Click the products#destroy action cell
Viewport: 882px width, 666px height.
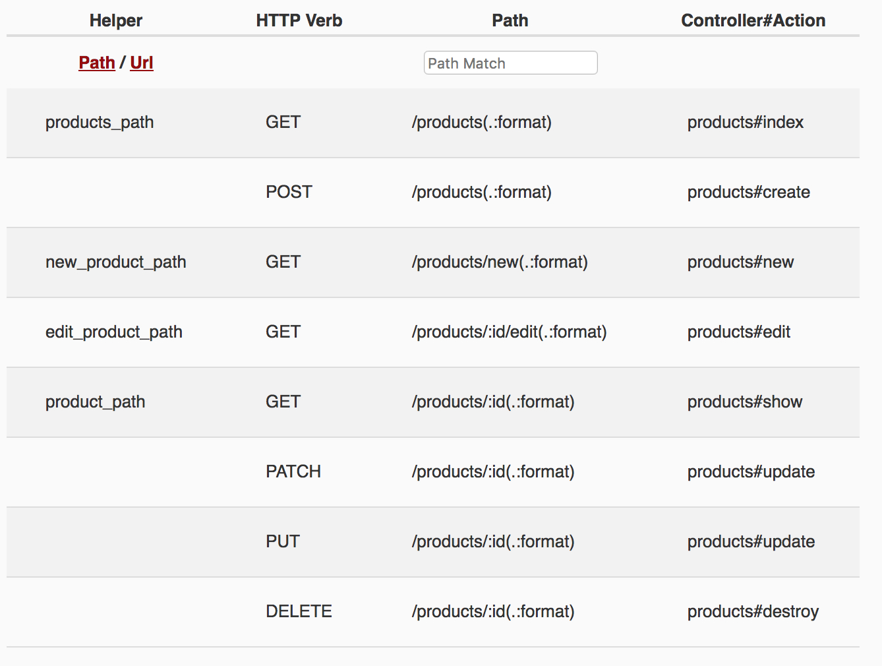click(753, 612)
